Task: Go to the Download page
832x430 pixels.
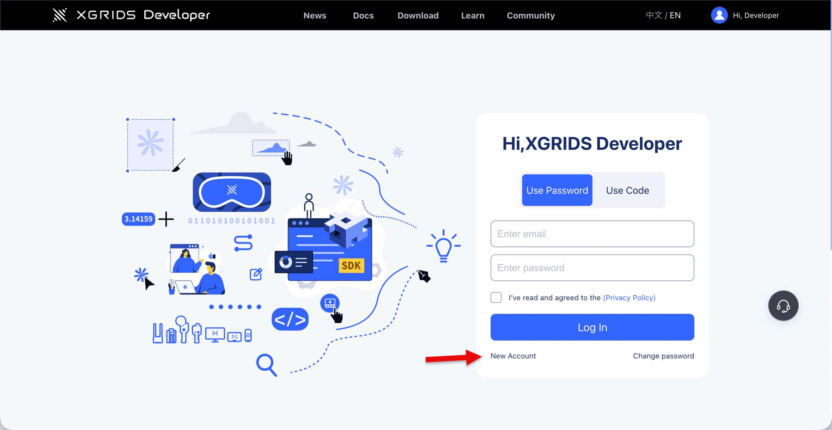Action: (418, 15)
